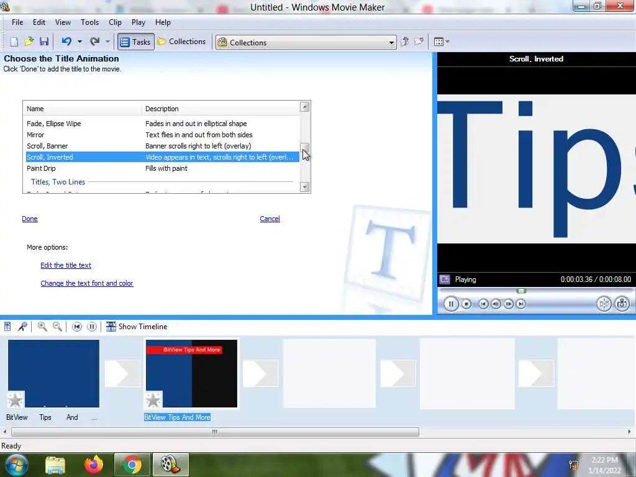This screenshot has width=636, height=477.
Task: Open the Edit menu
Action: tap(39, 22)
